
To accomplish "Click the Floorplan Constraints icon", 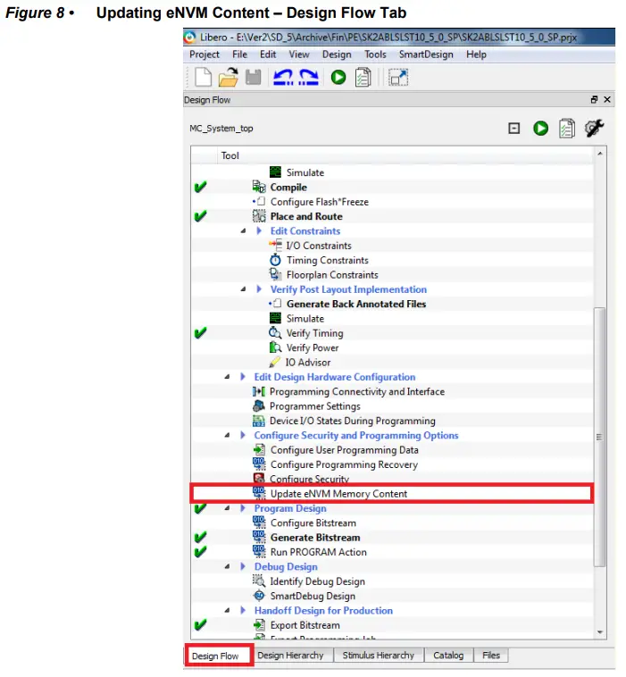I will pyautogui.click(x=275, y=274).
